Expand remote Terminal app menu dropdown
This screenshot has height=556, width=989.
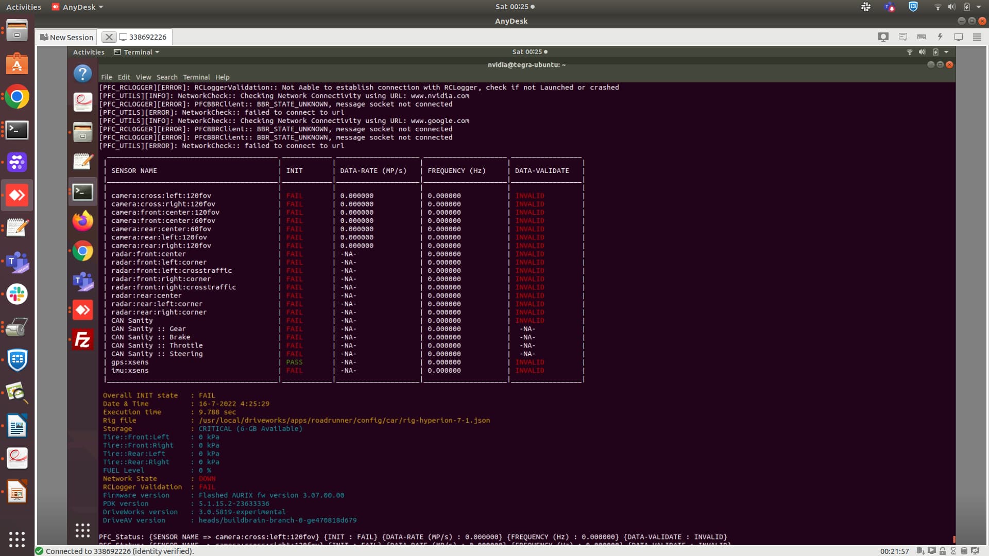(137, 52)
